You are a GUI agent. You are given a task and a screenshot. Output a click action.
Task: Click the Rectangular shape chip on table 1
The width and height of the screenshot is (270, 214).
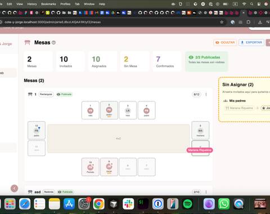point(46,94)
